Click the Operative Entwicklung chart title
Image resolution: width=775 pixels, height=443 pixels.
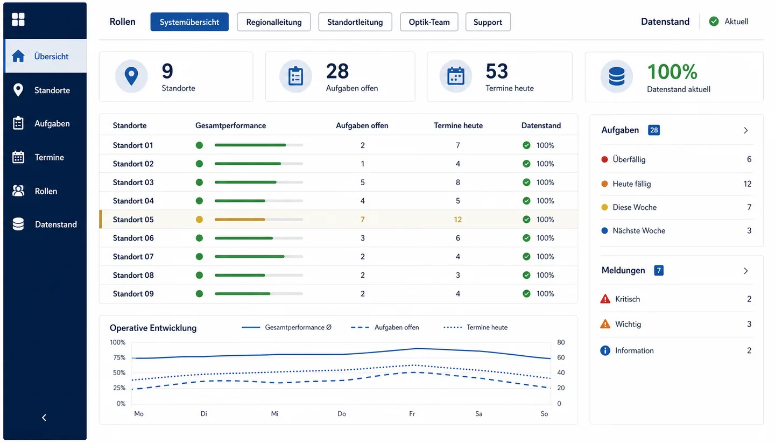153,328
